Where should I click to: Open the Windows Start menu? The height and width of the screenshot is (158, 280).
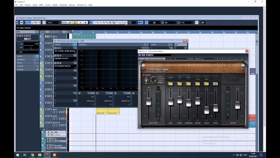tap(17, 155)
